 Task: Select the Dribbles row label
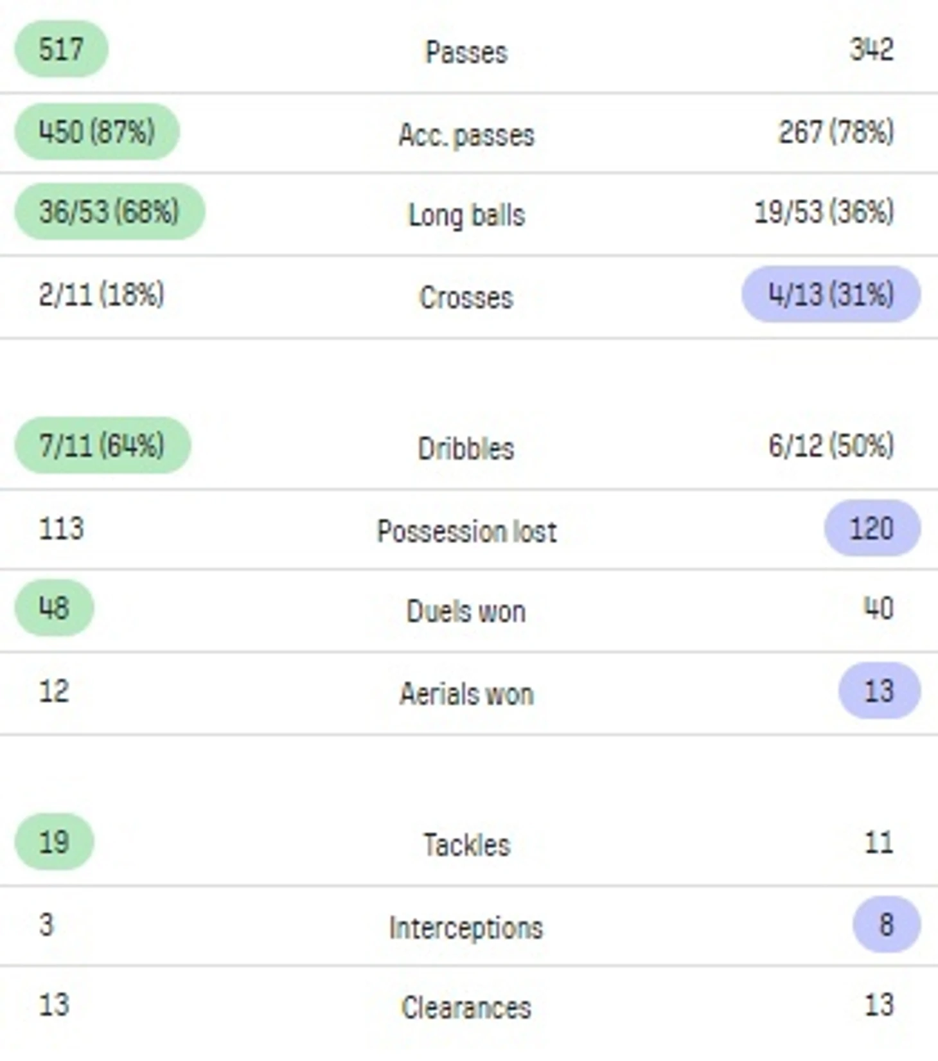click(466, 449)
